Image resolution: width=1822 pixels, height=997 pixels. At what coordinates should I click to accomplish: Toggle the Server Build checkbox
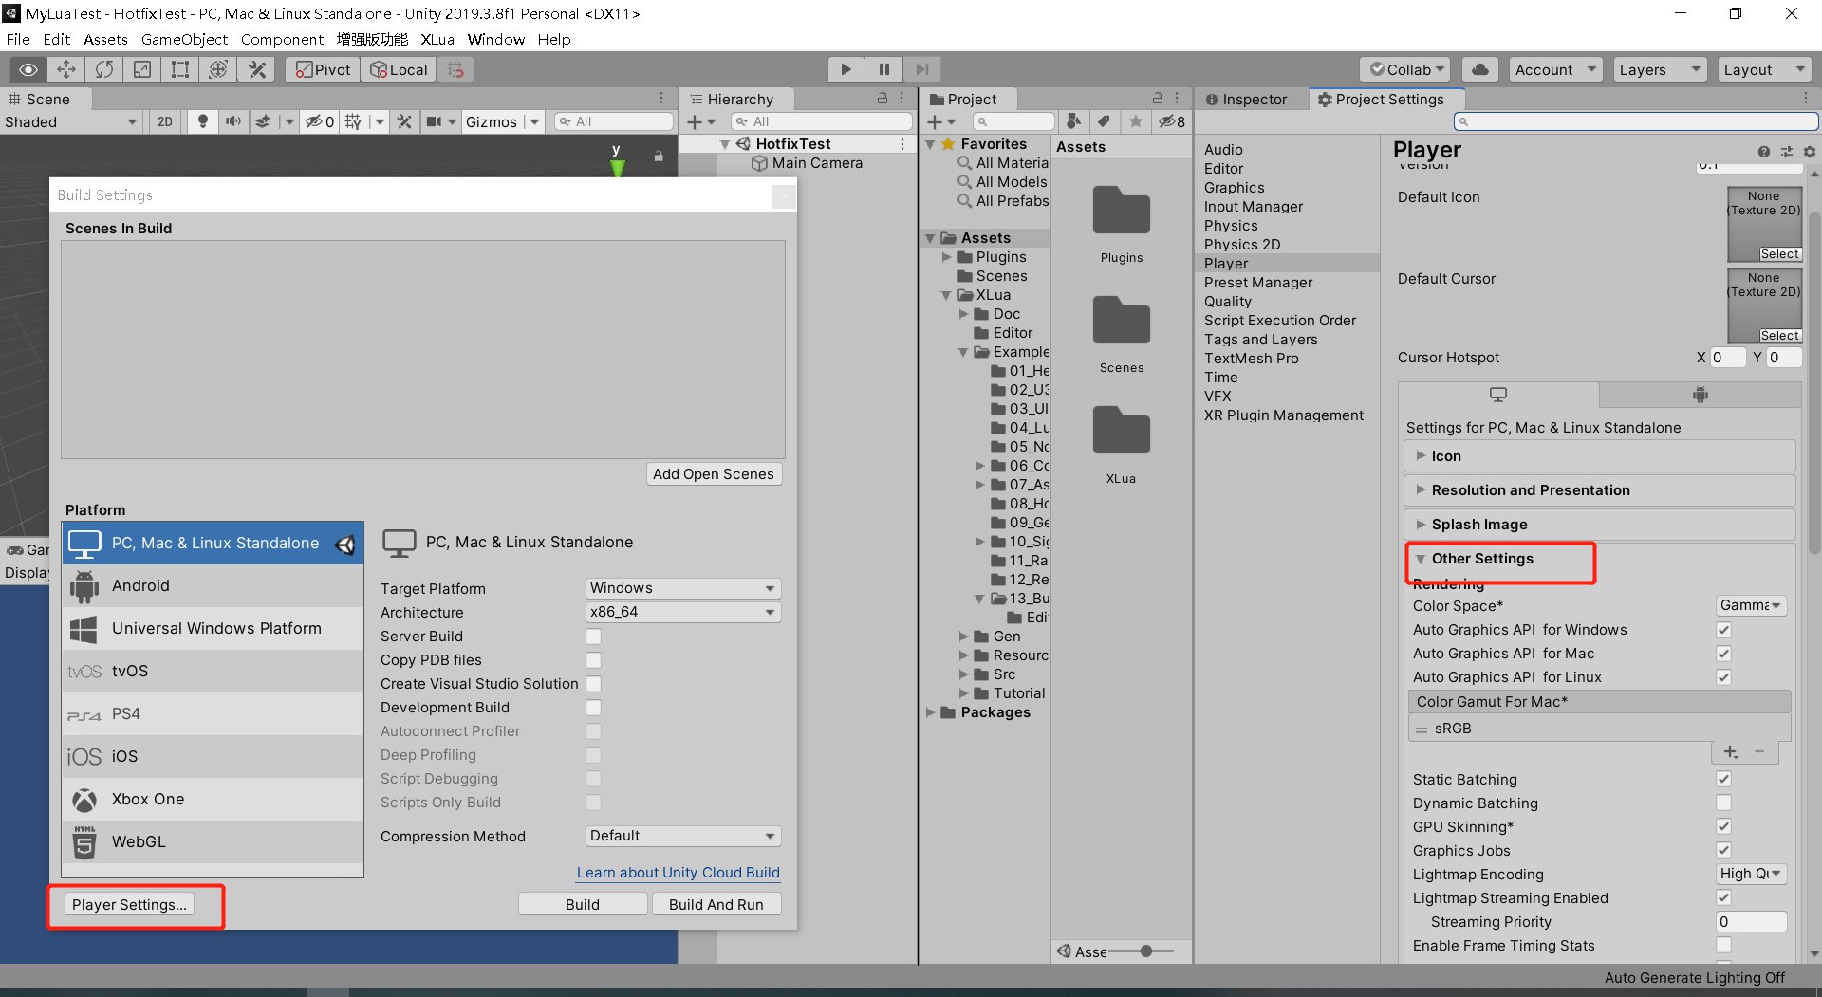tap(593, 637)
